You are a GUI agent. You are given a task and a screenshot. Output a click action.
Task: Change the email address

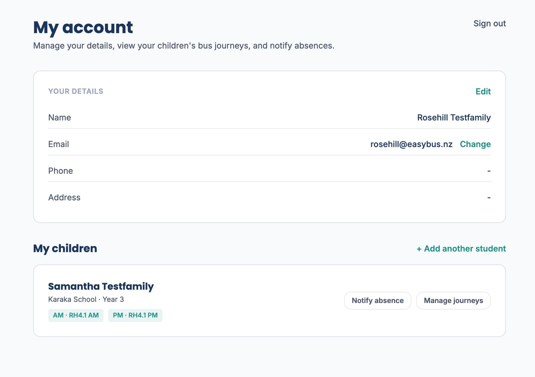point(475,144)
